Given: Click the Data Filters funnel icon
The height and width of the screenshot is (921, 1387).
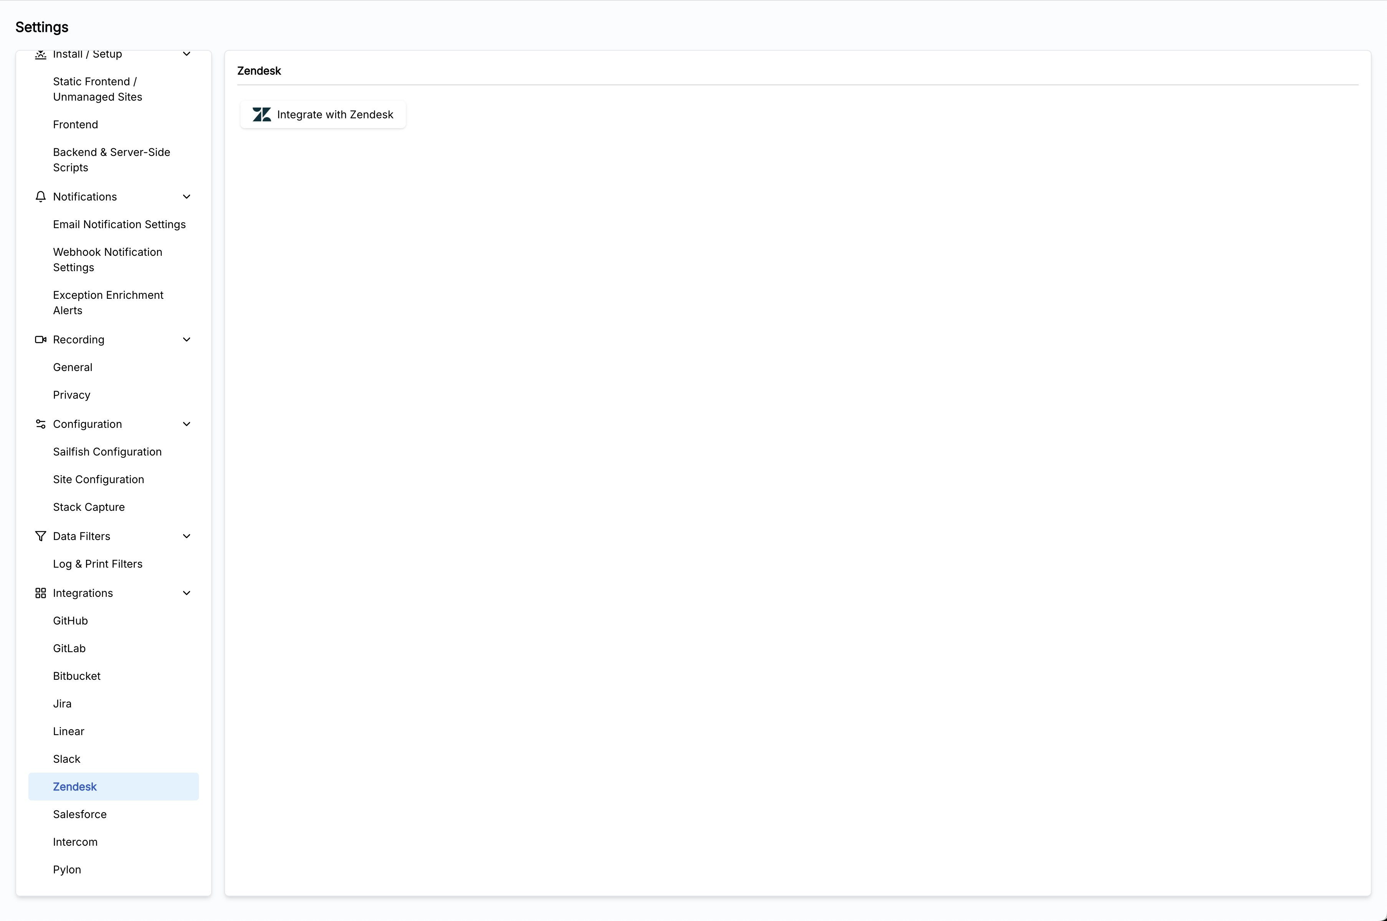Looking at the screenshot, I should 41,536.
